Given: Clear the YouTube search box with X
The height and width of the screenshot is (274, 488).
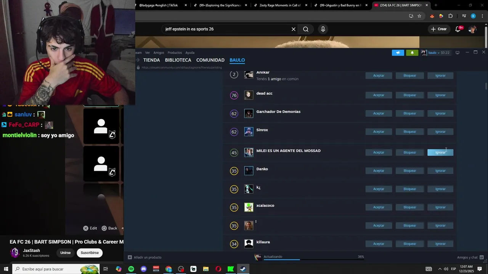Looking at the screenshot, I should point(294,29).
